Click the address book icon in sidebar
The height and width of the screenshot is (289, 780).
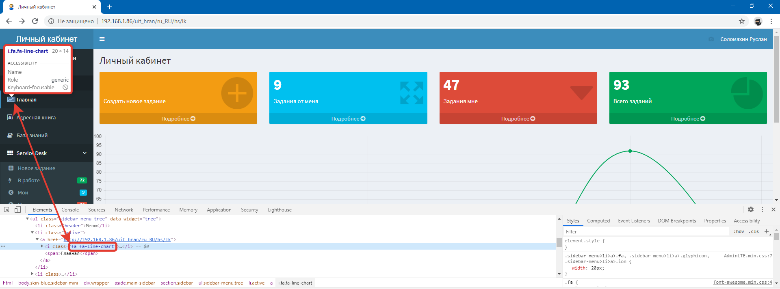(x=10, y=117)
